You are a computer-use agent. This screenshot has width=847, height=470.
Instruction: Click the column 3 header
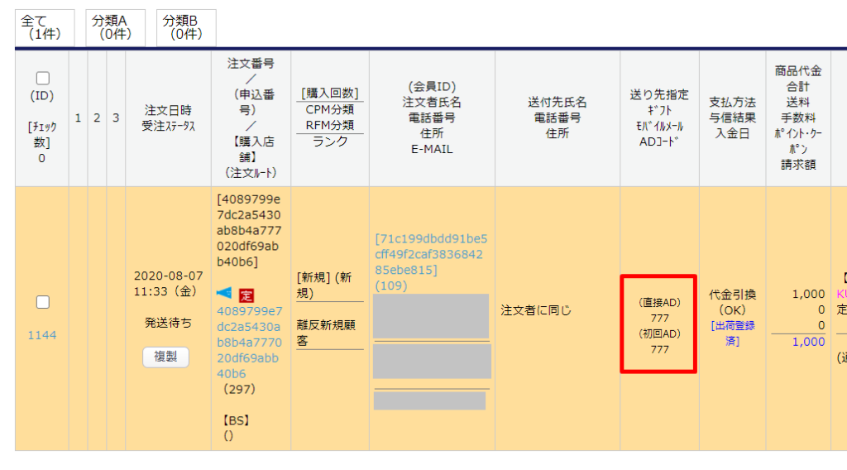click(x=116, y=117)
